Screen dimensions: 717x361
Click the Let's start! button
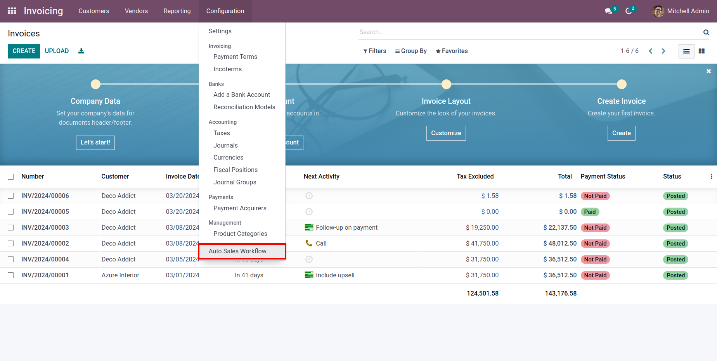point(95,143)
